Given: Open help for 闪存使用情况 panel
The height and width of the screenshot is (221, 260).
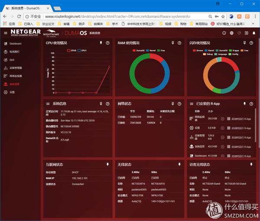Looking at the screenshot, I should (251, 43).
